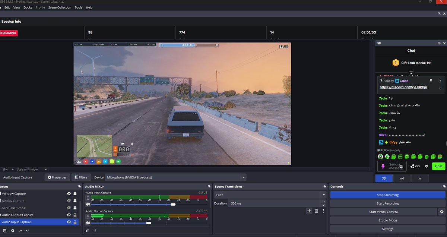Open Fade transition dropdown
This screenshot has width=447, height=237.
coord(270,195)
